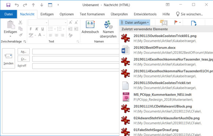
Task: Click the Undo arrow icon
Action: coord(17,5)
